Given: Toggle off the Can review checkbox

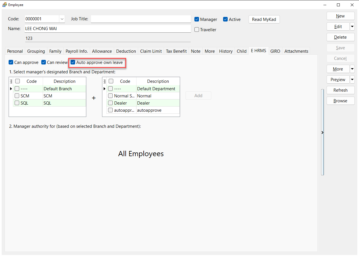Looking at the screenshot, I should [x=44, y=62].
